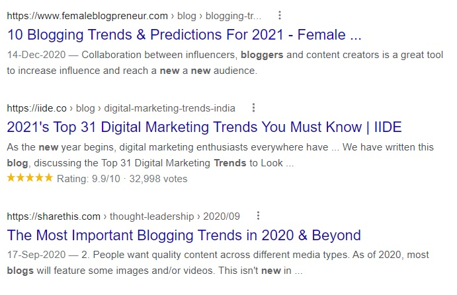This screenshot has height=295, width=457.
Task: Click the 17-Sep-2020 date in the third snippet
Action: 36,255
